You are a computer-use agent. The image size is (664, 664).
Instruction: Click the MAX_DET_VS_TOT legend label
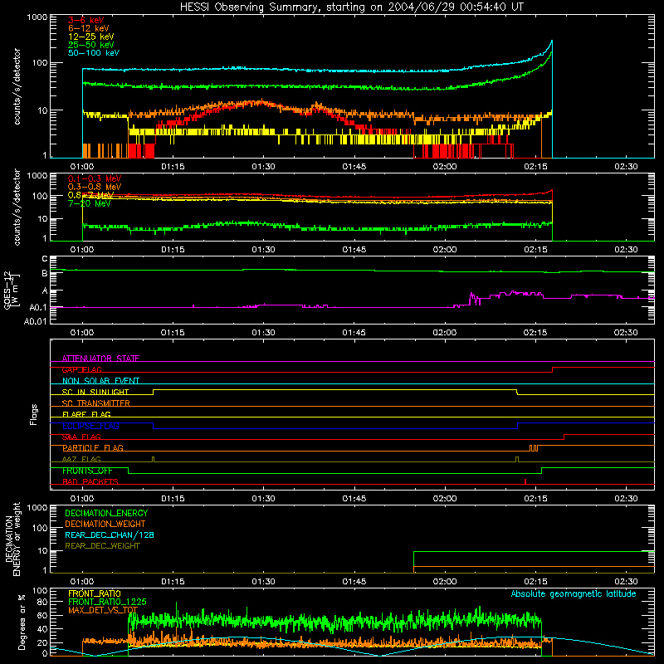(x=103, y=610)
